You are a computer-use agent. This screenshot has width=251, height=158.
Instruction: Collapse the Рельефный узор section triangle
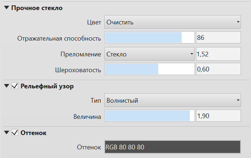(x=6, y=86)
